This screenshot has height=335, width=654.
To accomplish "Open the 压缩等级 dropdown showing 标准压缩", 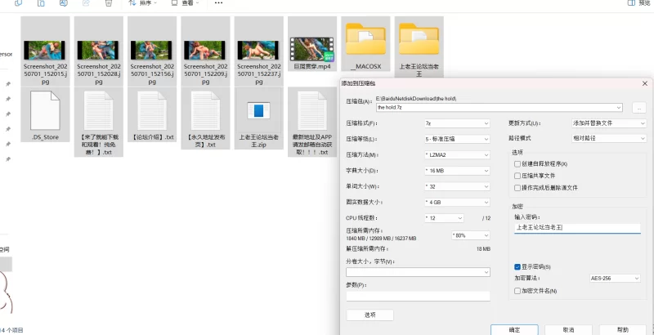I will [457, 139].
